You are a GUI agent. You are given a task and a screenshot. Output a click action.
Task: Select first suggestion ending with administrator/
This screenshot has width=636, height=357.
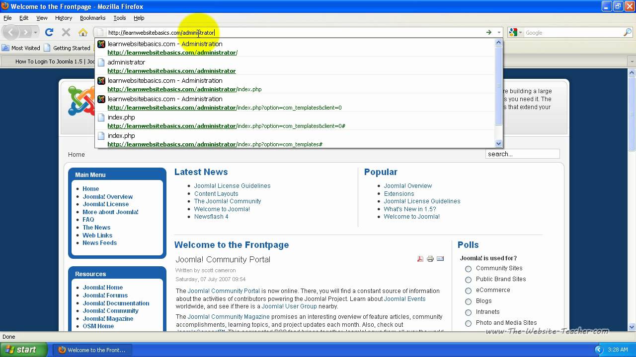(295, 48)
